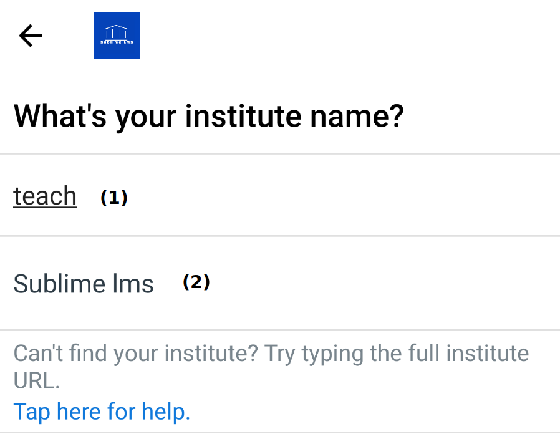560x444 pixels.
Task: Click the word 'help' in the blue link
Action: click(x=165, y=412)
